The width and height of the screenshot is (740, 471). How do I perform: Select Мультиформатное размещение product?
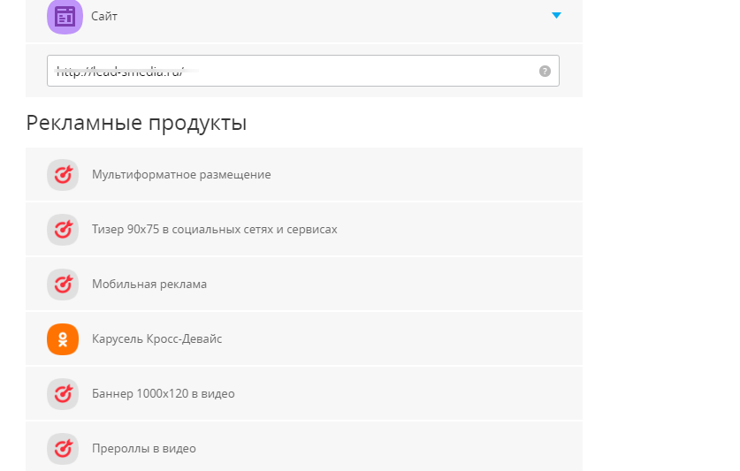304,175
